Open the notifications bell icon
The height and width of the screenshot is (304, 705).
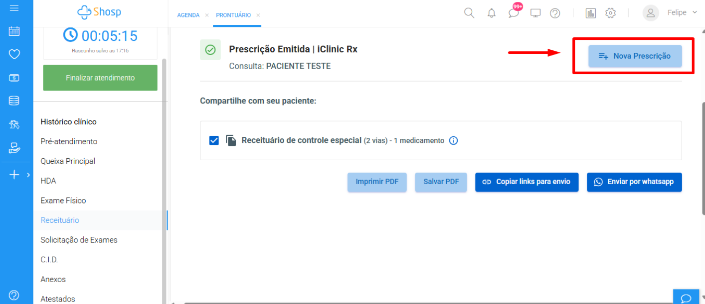tap(492, 13)
